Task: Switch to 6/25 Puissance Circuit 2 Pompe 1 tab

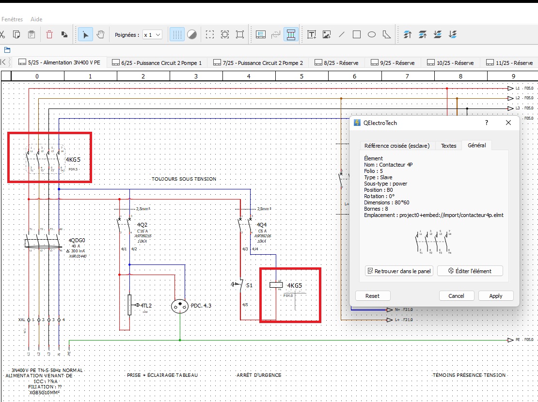Action: 157,63
